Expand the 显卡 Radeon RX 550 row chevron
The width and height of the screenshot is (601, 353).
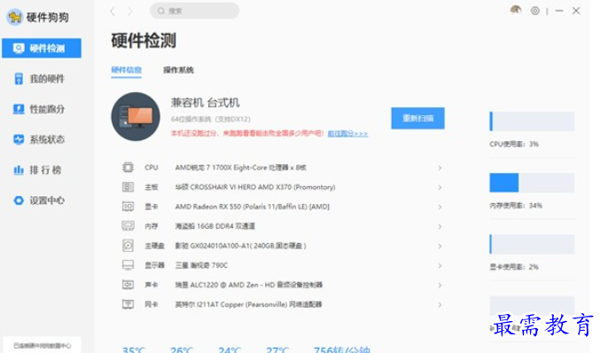[x=440, y=207]
